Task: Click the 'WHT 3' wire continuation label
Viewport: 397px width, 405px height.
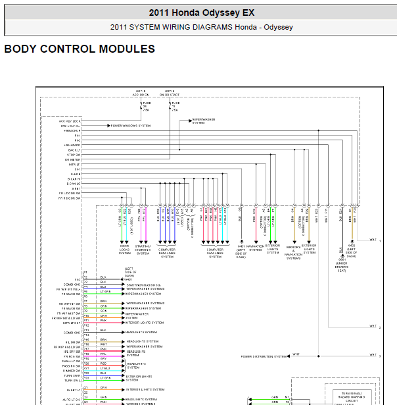Action: (375, 355)
